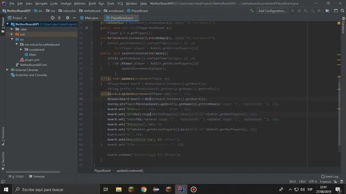Image resolution: width=346 pixels, height=194 pixels.
Task: Click the Project panel horizontal scrollbar
Action: pos(33,172)
